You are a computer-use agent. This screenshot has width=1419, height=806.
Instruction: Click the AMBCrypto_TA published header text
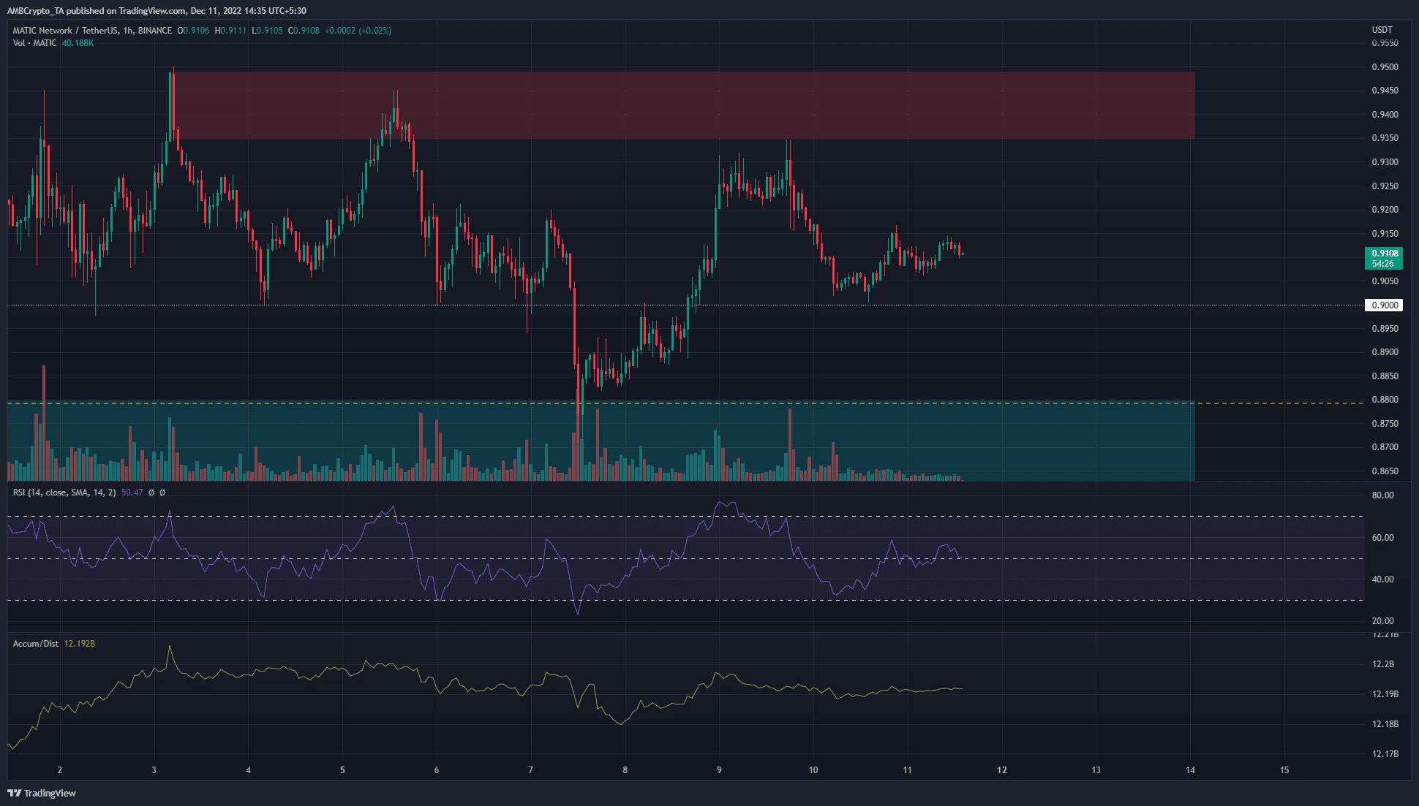click(x=157, y=11)
